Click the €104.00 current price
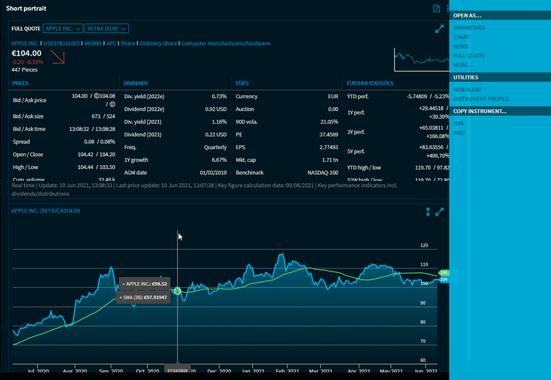 pos(26,54)
